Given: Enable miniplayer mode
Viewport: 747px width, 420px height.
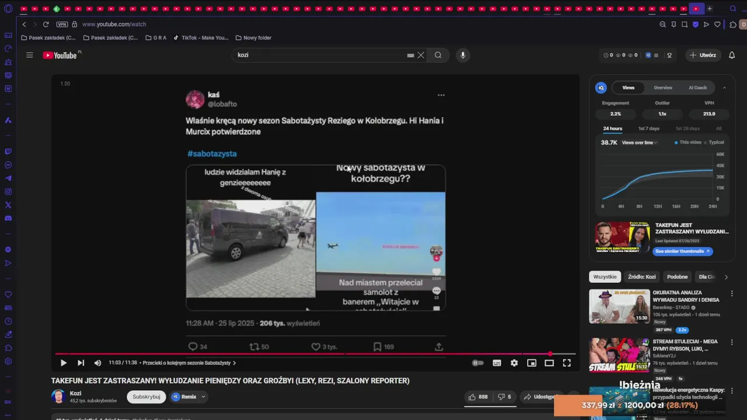Looking at the screenshot, I should 532,363.
